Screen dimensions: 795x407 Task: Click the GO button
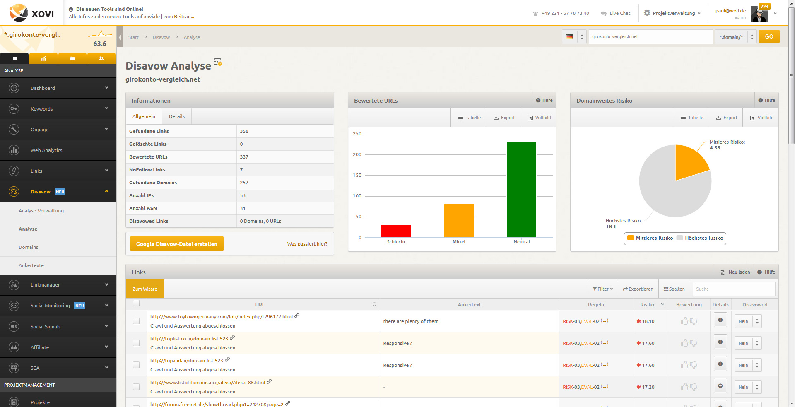769,36
